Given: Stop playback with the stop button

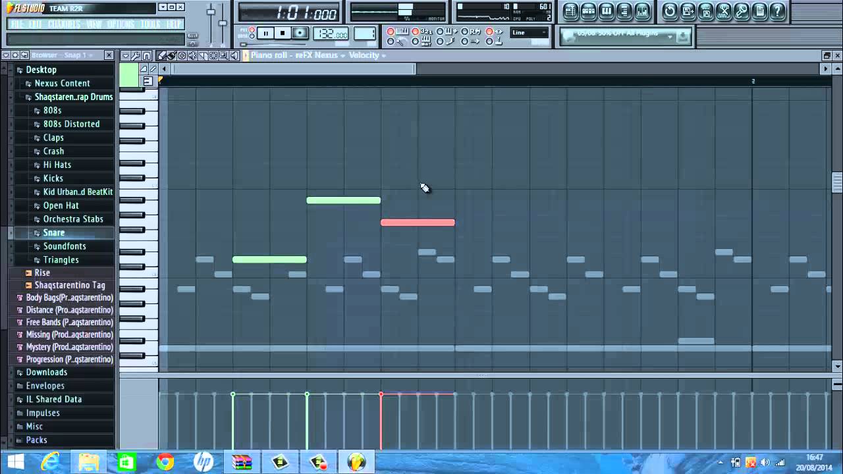Looking at the screenshot, I should pos(283,33).
